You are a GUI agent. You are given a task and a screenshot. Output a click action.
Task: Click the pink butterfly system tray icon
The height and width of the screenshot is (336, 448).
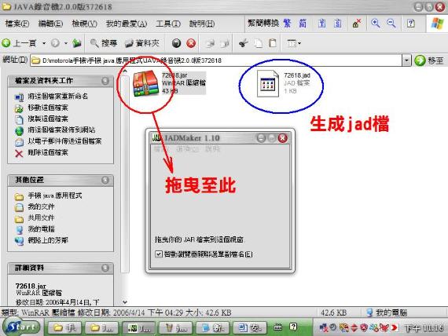384,327
